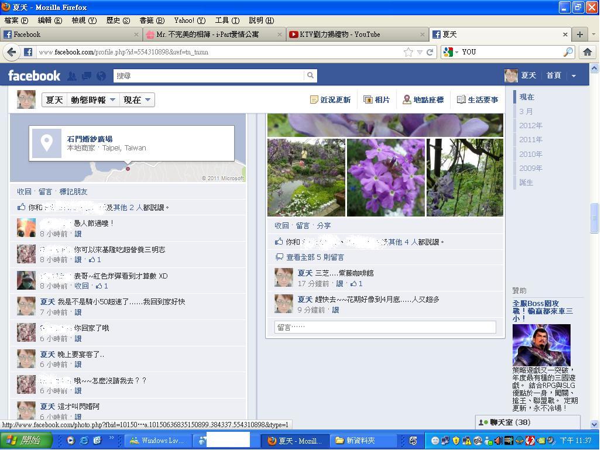Click the Facebook friend requests icon

72,76
